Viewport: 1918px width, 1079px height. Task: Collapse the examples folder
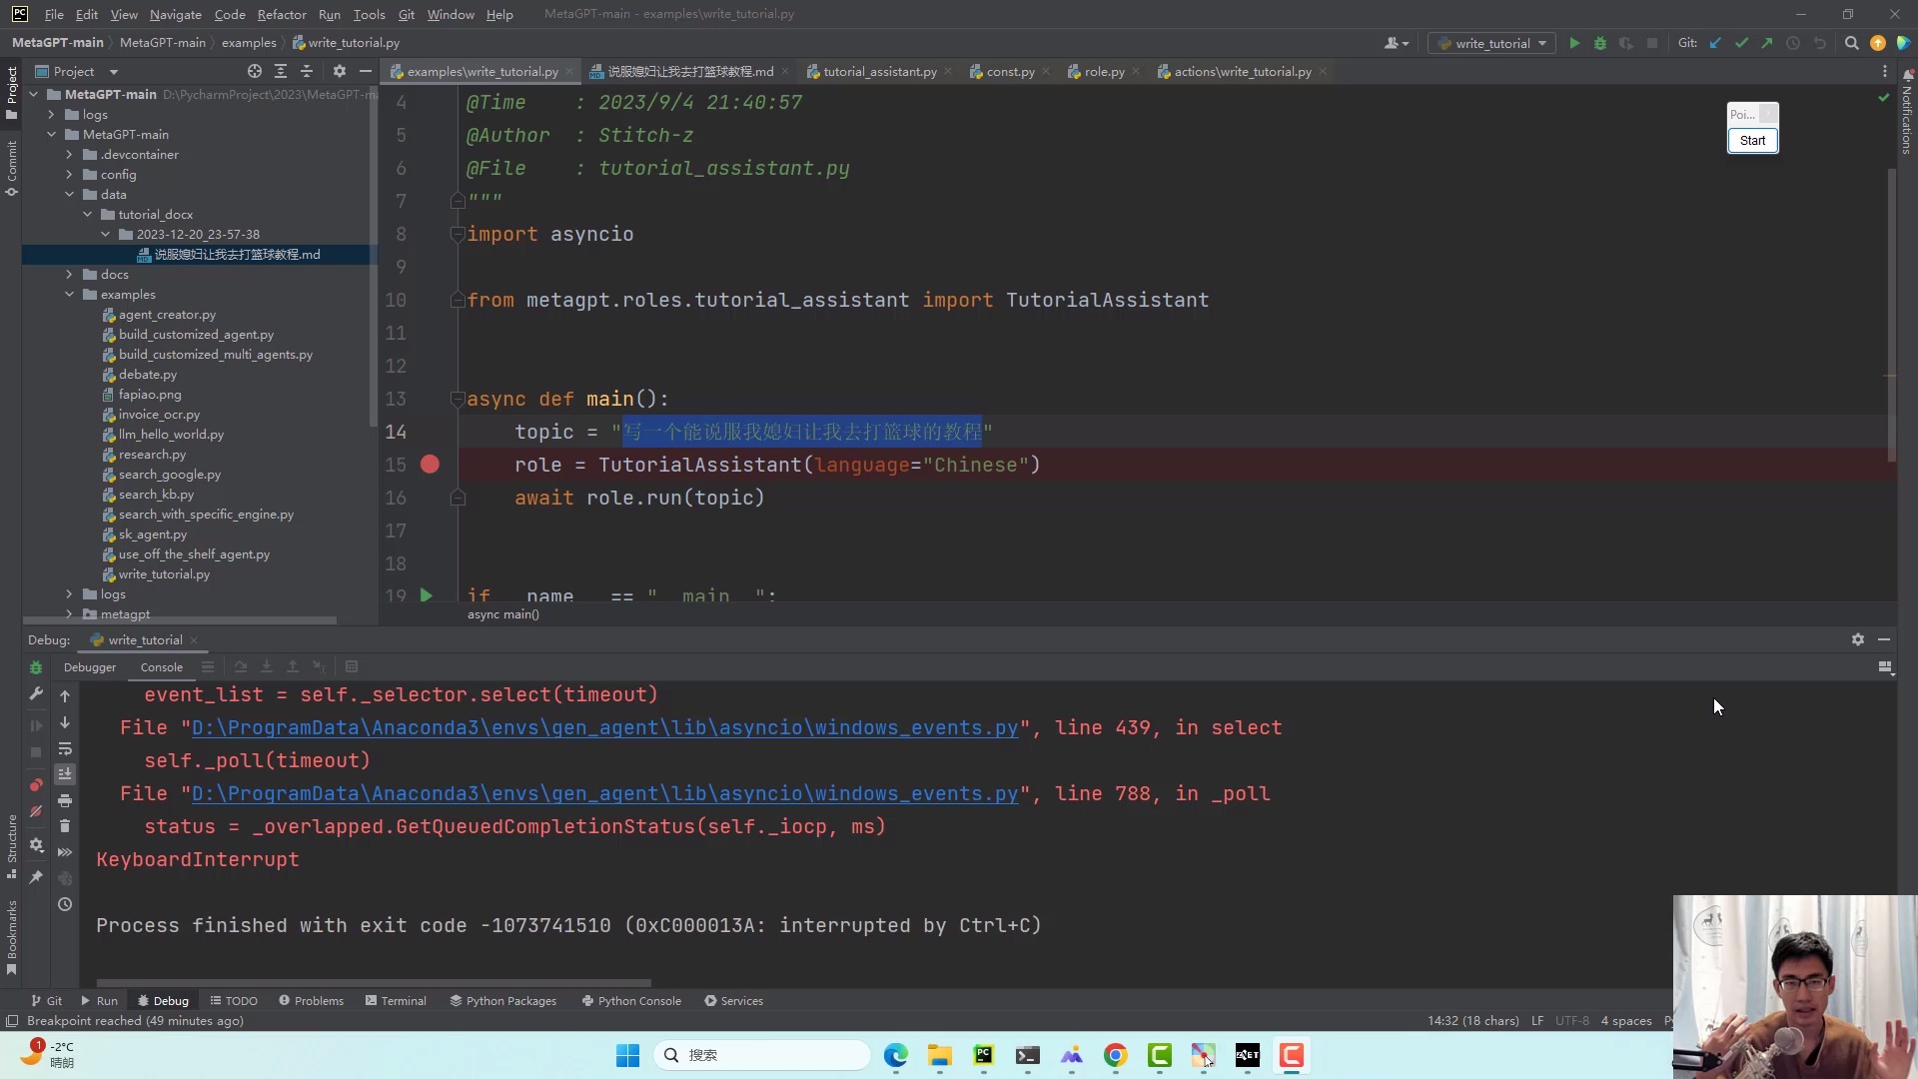coord(69,294)
